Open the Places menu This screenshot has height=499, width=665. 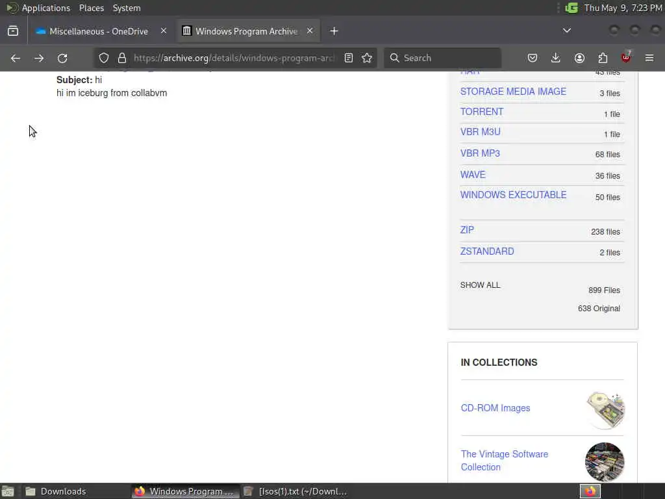click(x=92, y=8)
